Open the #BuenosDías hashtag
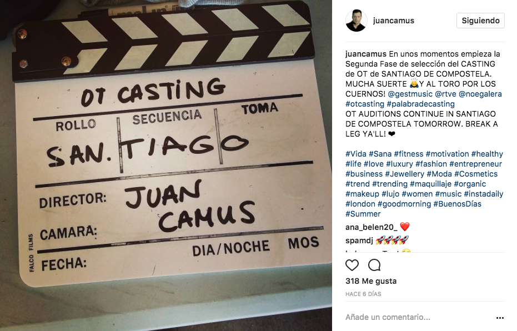This screenshot has width=517, height=331. (x=458, y=204)
